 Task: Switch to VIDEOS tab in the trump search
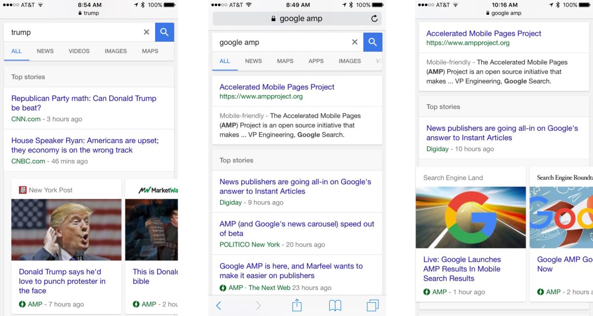coord(79,51)
